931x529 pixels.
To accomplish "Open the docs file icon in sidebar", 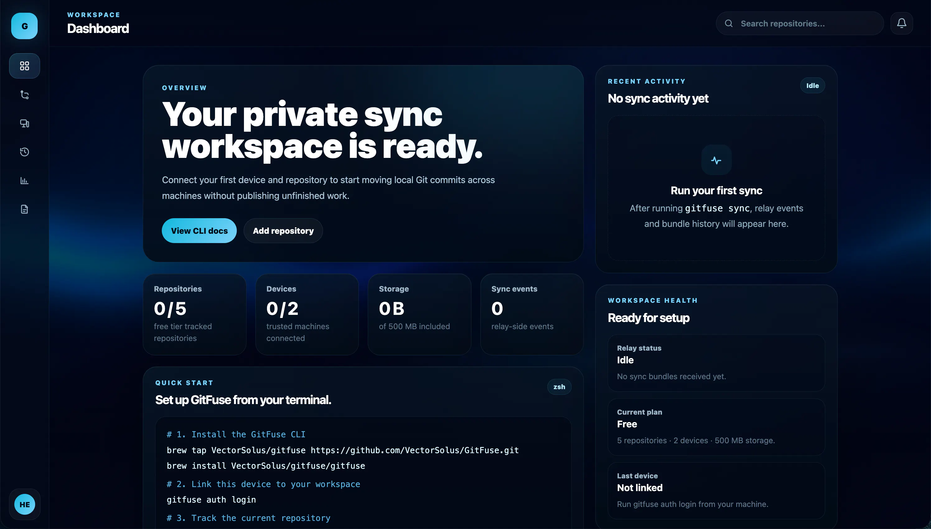I will pyautogui.click(x=24, y=209).
